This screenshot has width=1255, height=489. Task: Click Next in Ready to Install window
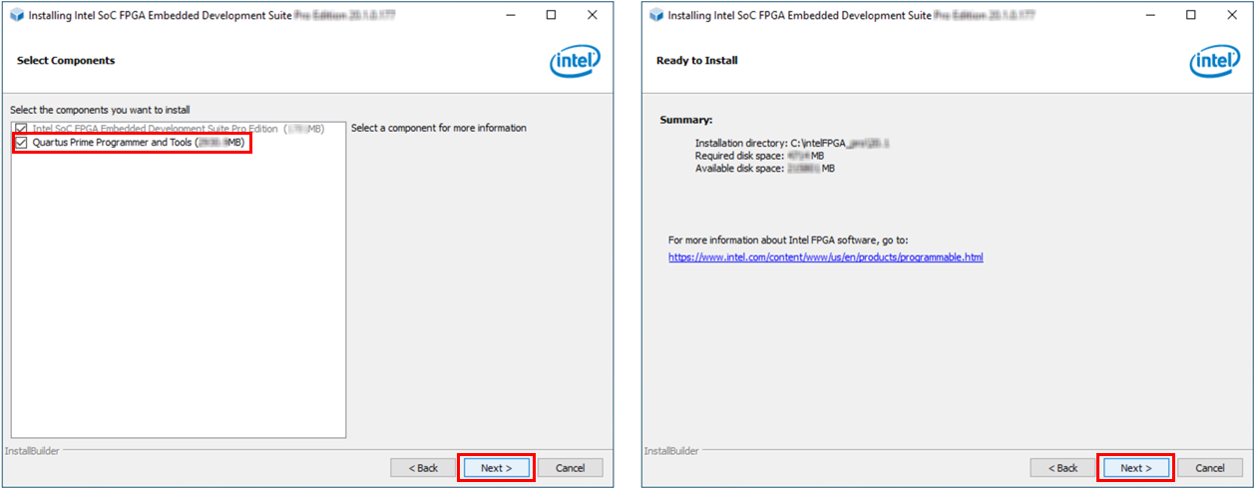[x=1135, y=468]
